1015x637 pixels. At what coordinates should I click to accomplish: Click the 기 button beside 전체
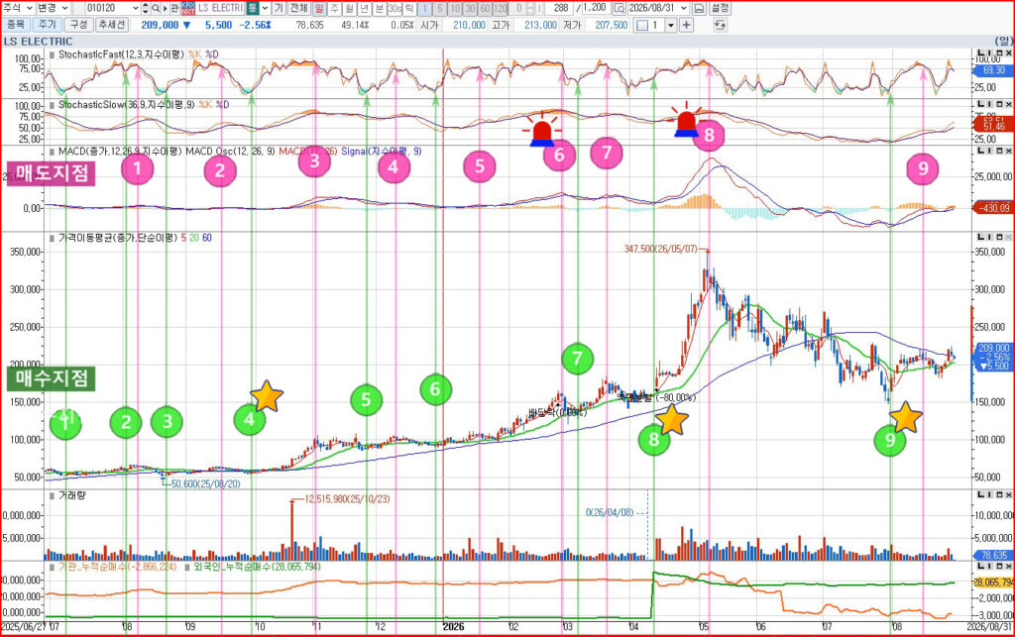click(x=279, y=8)
